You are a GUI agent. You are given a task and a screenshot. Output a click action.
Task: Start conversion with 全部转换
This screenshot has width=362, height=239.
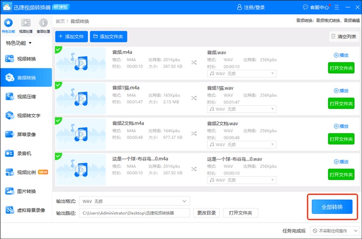click(332, 207)
